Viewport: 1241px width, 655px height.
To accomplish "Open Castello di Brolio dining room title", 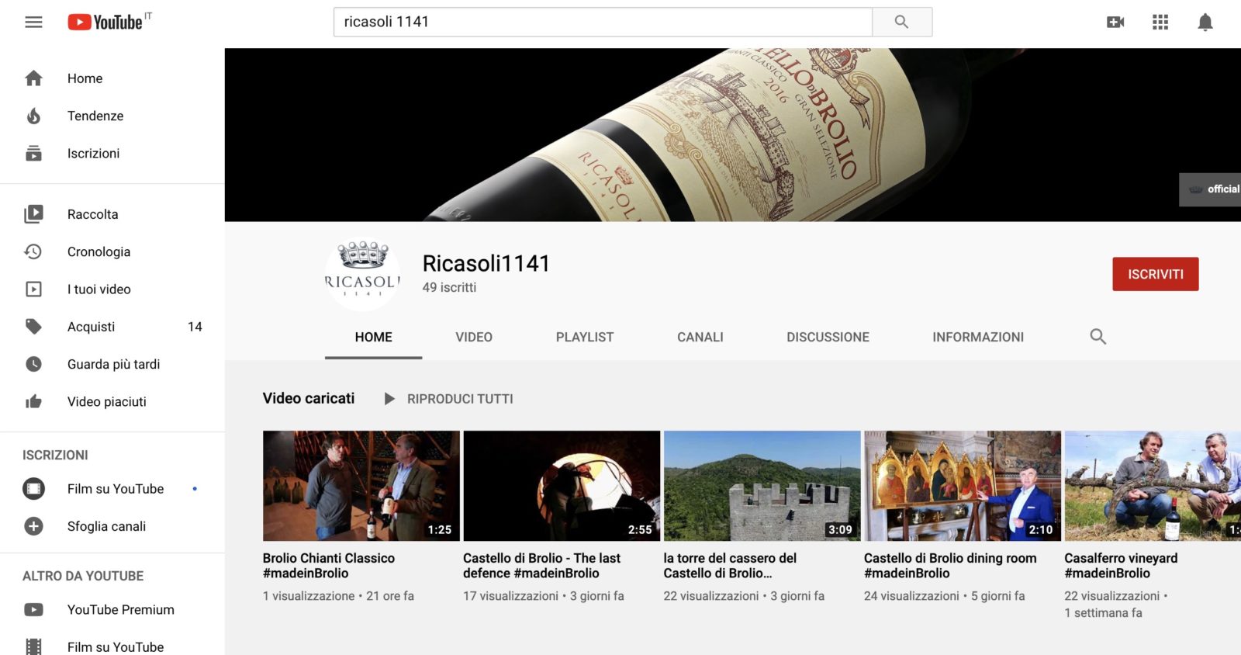I will click(950, 566).
